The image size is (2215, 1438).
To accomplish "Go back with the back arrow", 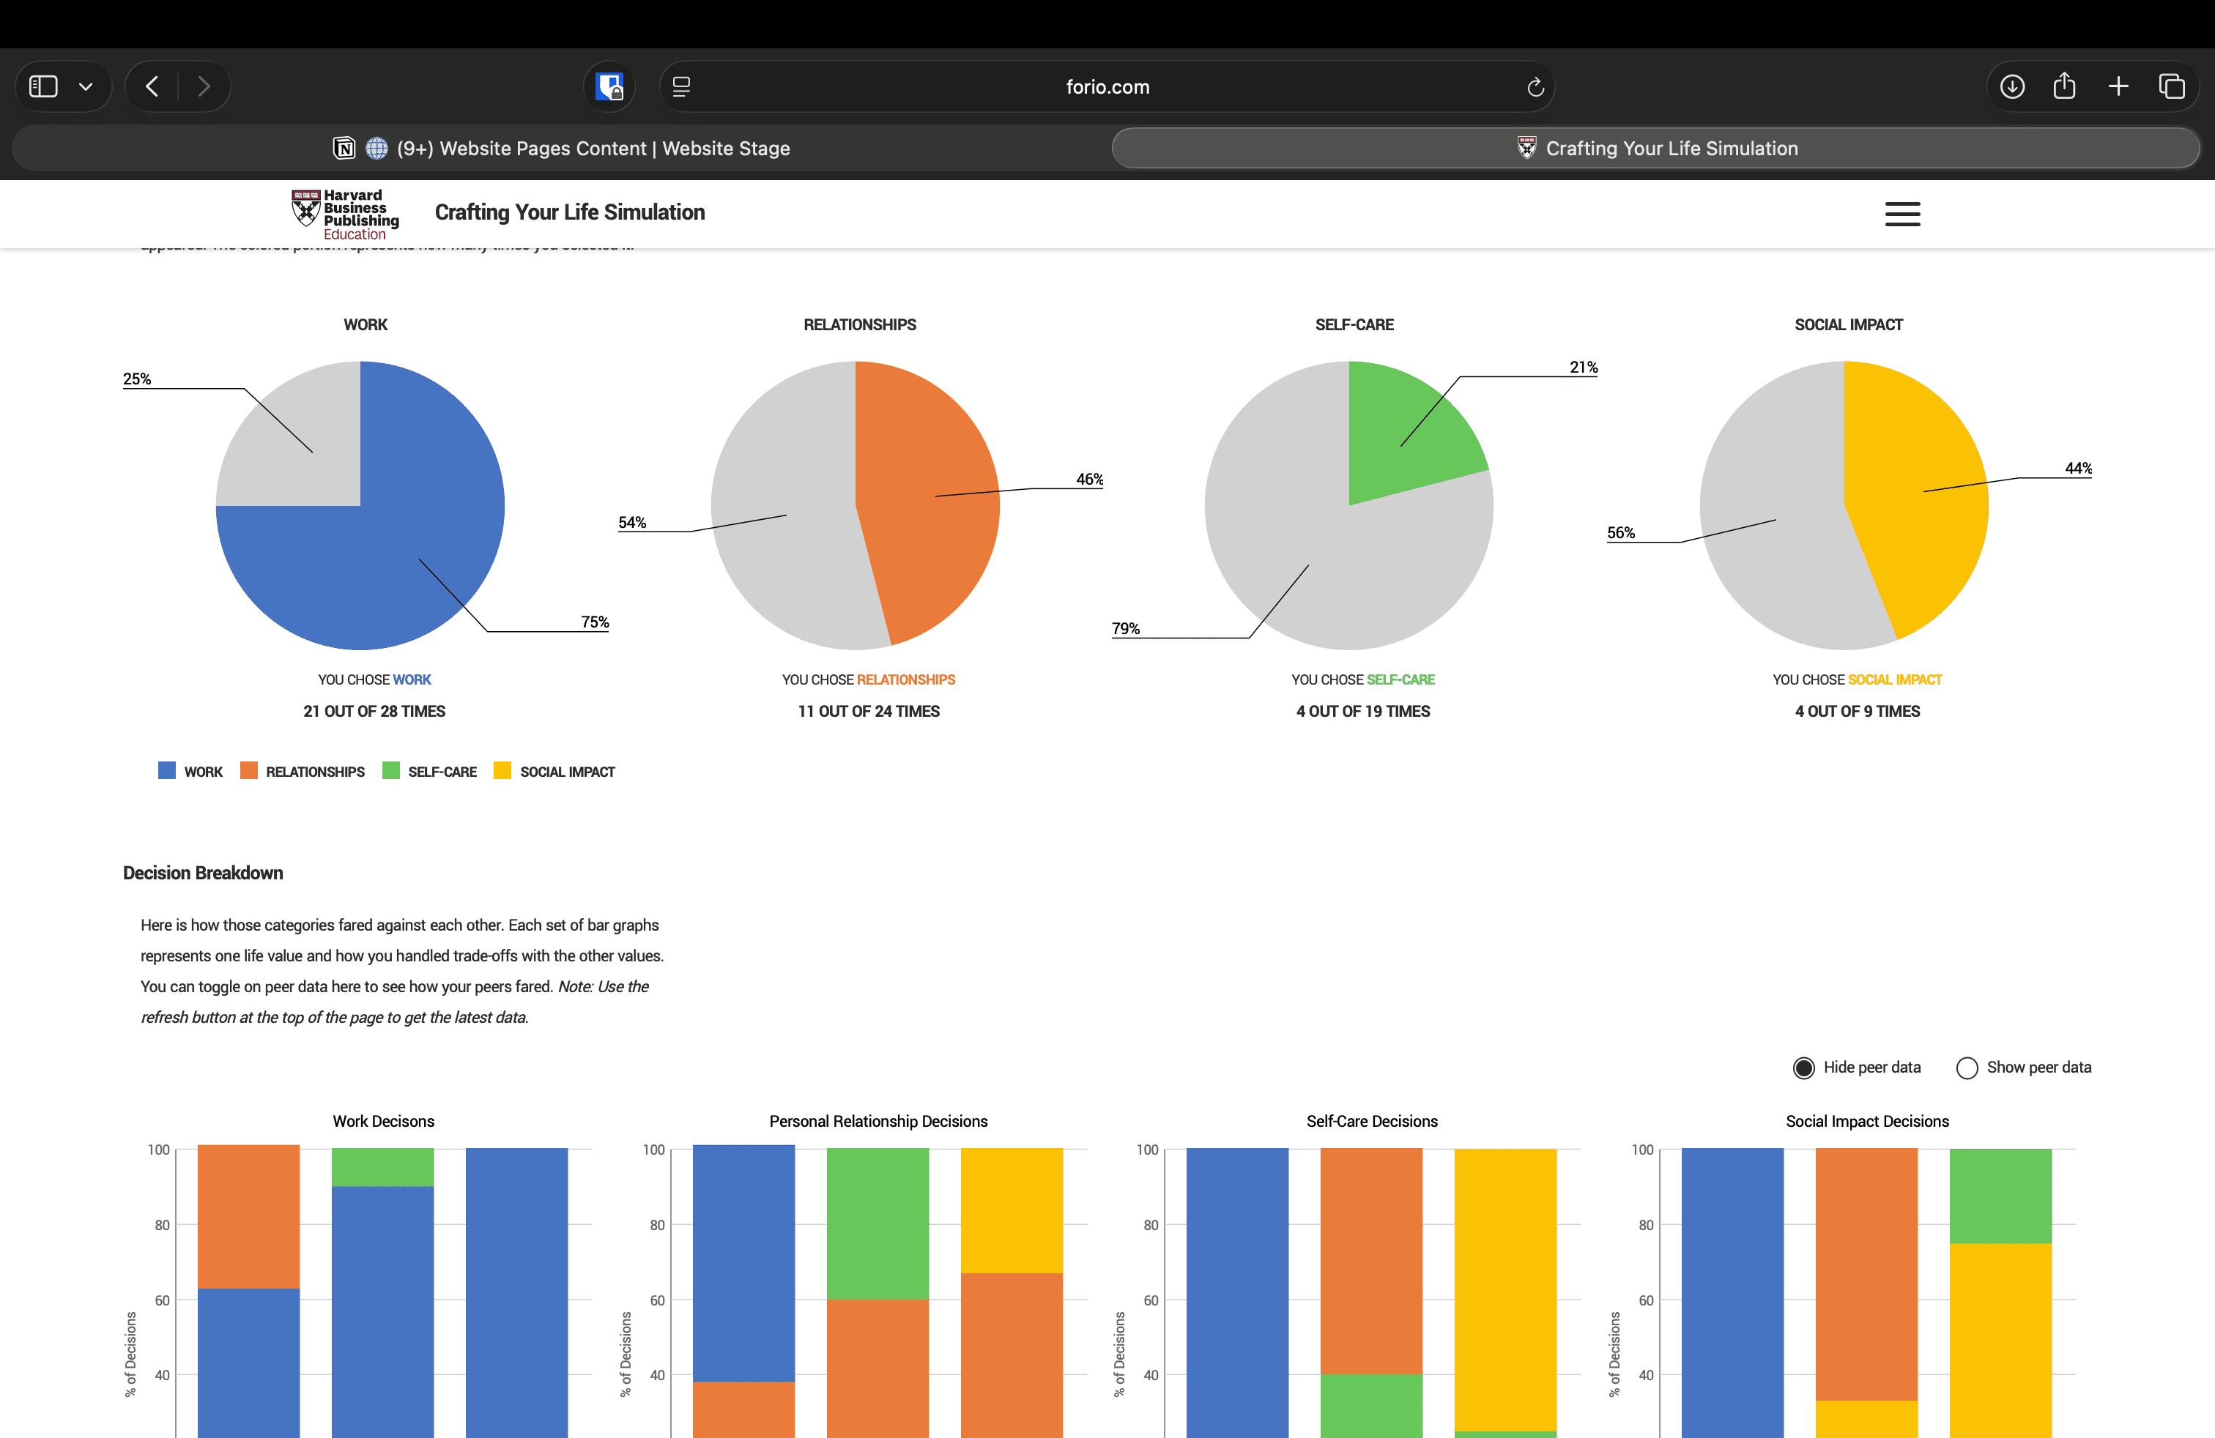I will [x=152, y=86].
